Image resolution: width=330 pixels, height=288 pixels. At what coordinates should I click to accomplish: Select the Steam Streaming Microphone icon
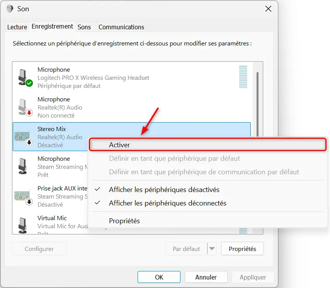[x=23, y=167]
